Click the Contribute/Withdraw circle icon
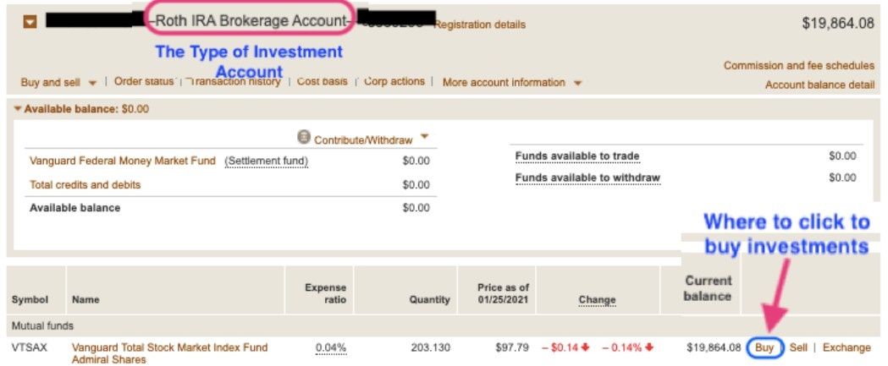 coord(304,137)
